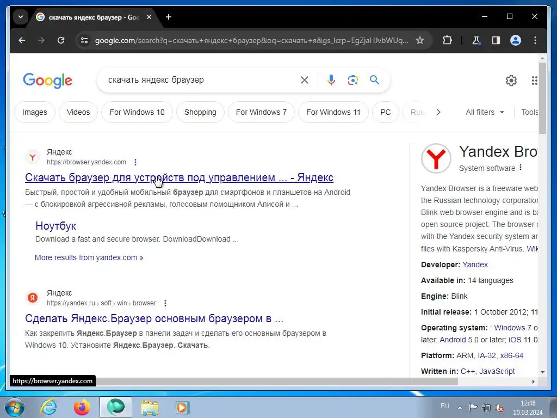
Task: Open the Chrome profile avatar
Action: point(516,40)
